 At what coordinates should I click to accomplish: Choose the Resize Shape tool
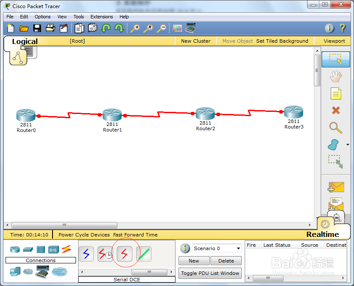(336, 162)
